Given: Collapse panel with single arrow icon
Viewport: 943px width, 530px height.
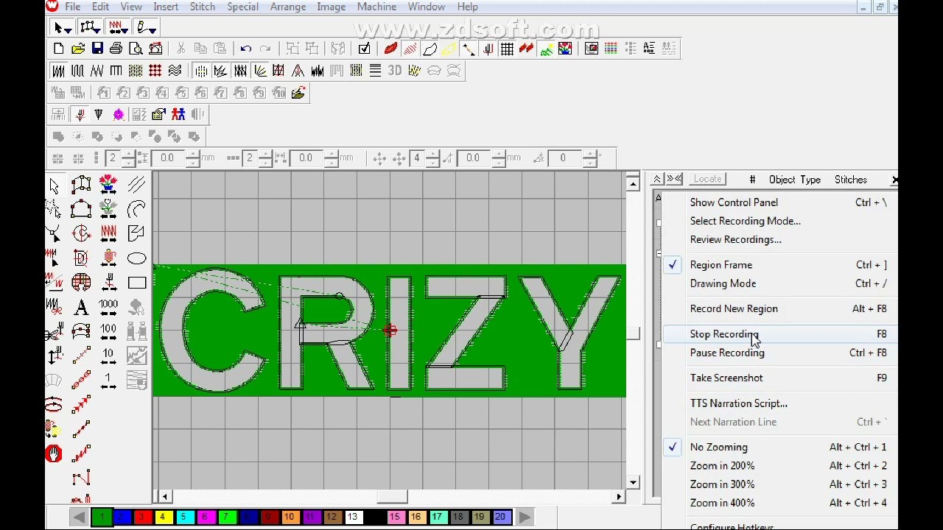Looking at the screenshot, I should (x=656, y=179).
